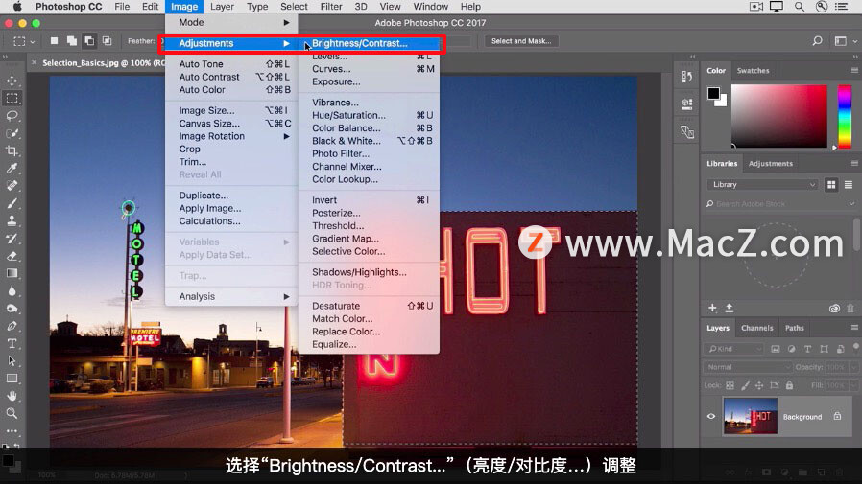This screenshot has height=484, width=862.
Task: Click the Background layer thumbnail
Action: pos(751,417)
